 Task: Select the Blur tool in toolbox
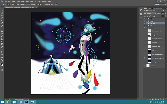[x=2, y=42]
